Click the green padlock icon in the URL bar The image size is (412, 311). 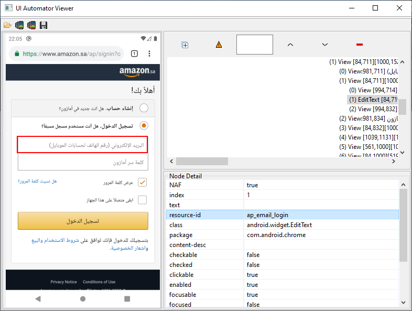(x=17, y=53)
